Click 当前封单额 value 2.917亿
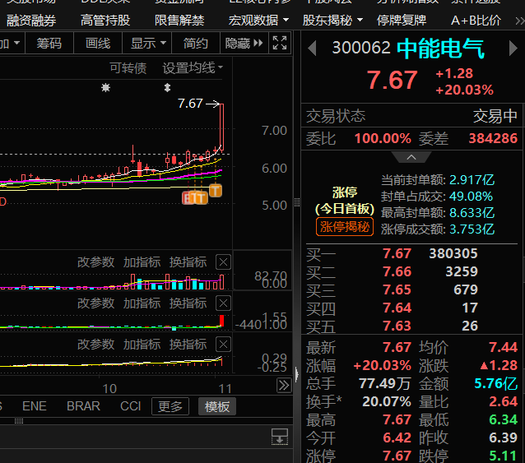Screen dimensions: 525x463 [472, 180]
